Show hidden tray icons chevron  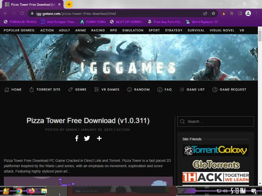pyautogui.click(x=213, y=191)
